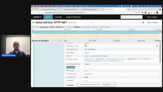This screenshot has width=163, height=92.
Task: Click the net.peer.ip tag key
Action: click(x=70, y=80)
